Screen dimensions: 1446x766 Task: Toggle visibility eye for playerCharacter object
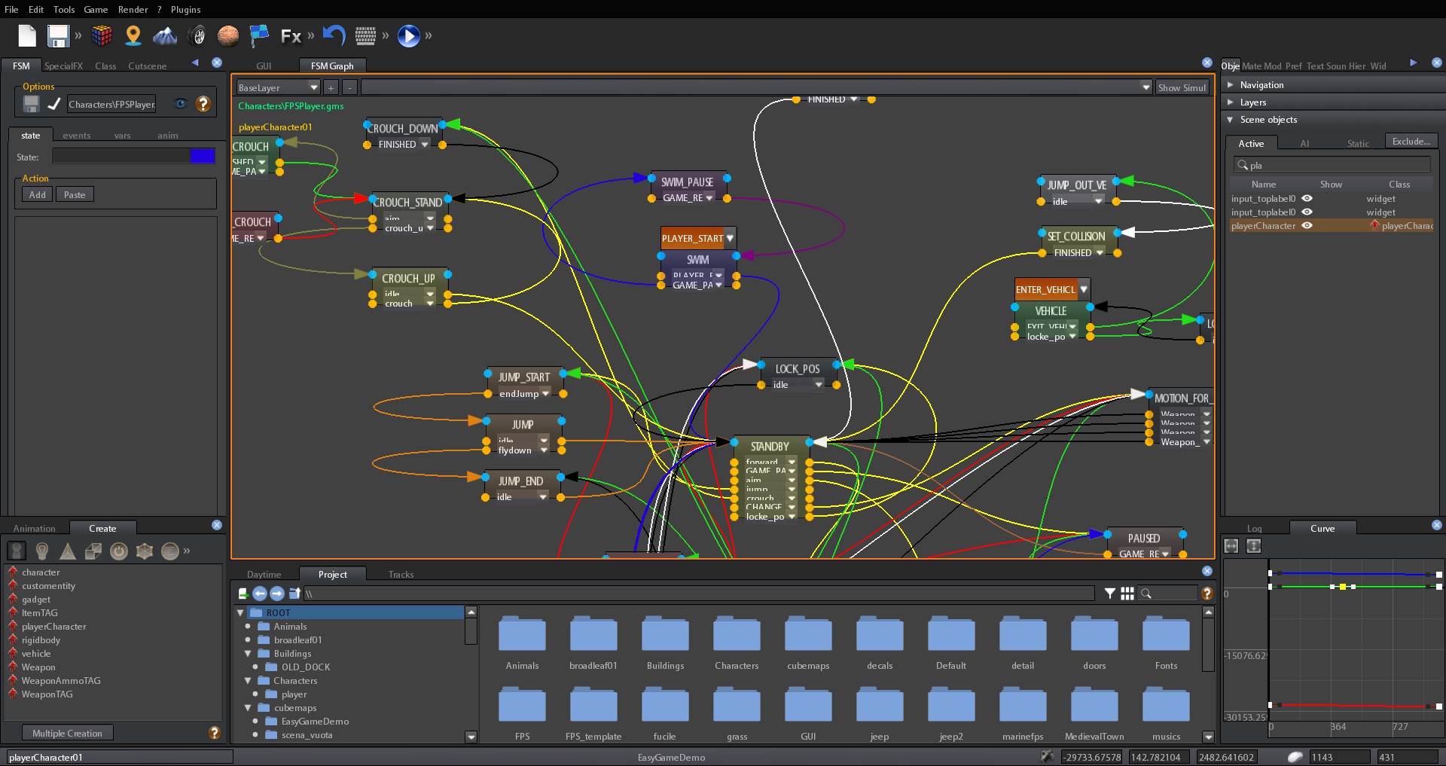pos(1308,226)
